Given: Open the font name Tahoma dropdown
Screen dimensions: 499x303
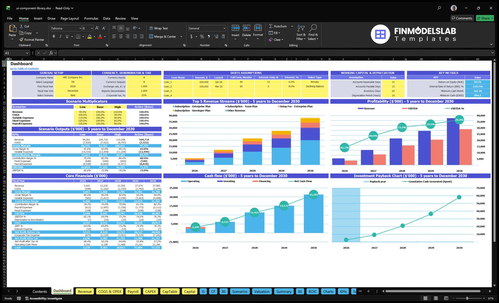Looking at the screenshot, I should (79, 28).
